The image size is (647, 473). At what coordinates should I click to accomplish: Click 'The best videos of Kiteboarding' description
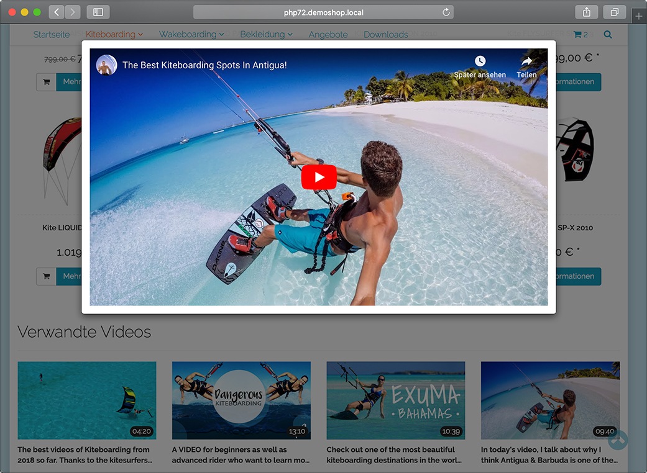pos(85,455)
